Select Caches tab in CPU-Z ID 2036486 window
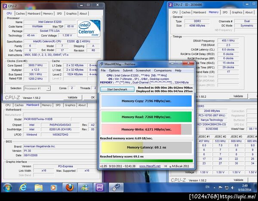 click(186, 12)
